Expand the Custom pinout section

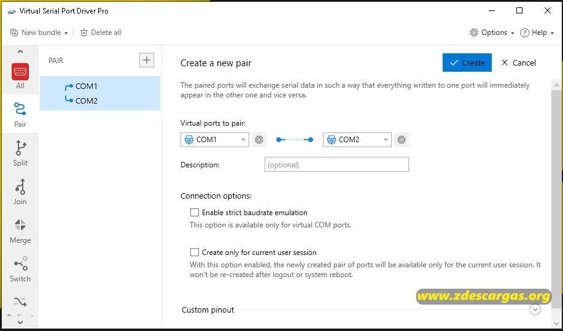pos(535,309)
